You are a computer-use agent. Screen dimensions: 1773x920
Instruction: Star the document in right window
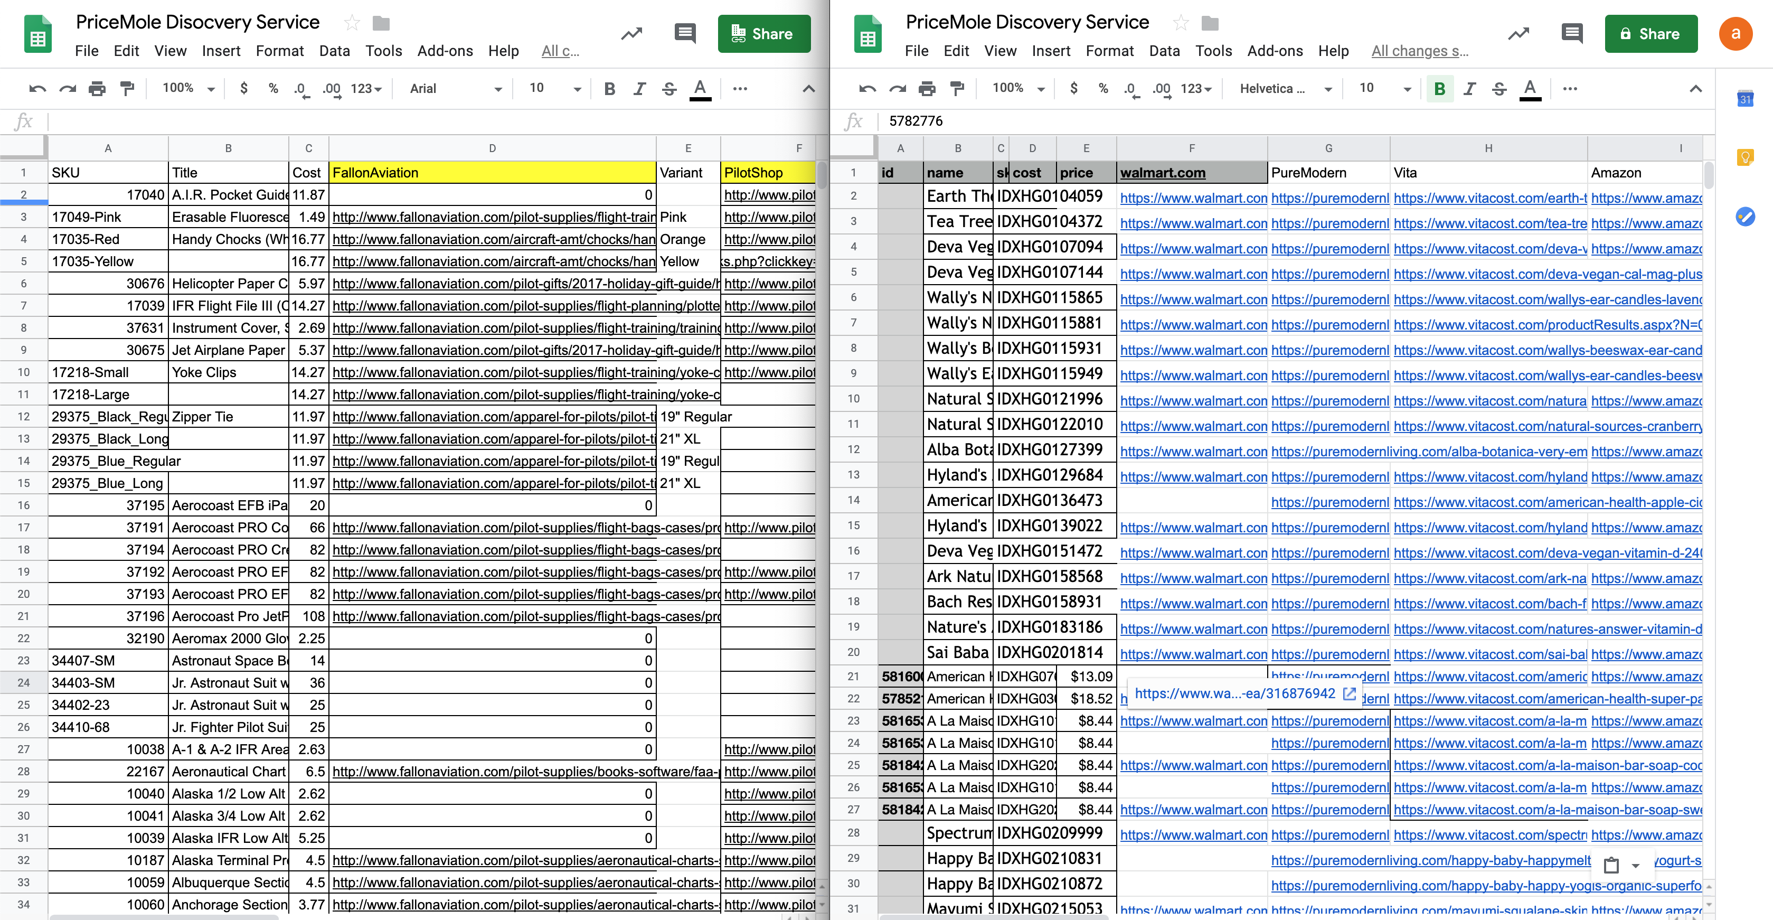[x=1181, y=23]
